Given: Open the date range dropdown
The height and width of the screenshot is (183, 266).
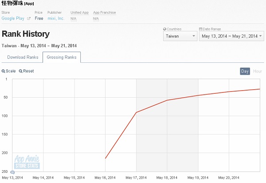Looking at the screenshot, I should pos(229,36).
